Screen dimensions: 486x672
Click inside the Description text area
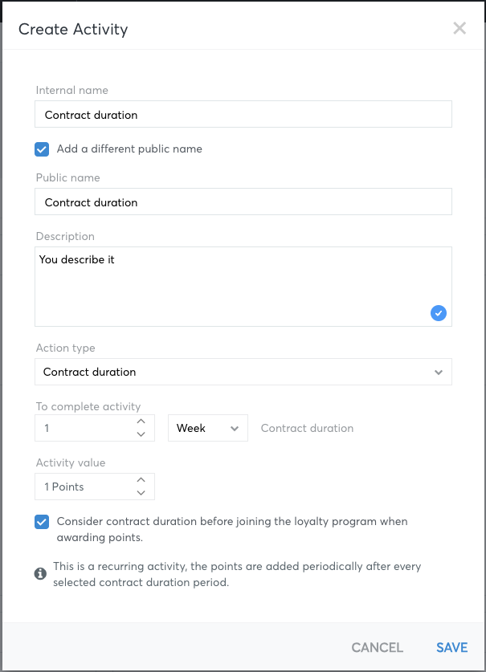coord(243,287)
